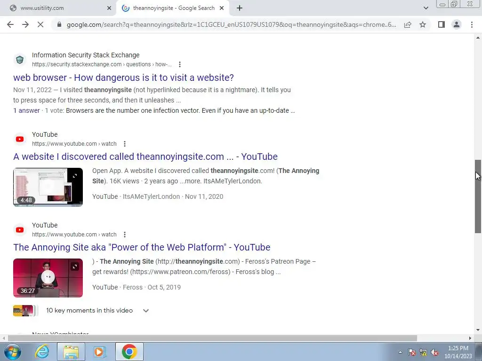The image size is (482, 361).
Task: Open 'How dangerous is it to visit a website?' result
Action: [123, 78]
